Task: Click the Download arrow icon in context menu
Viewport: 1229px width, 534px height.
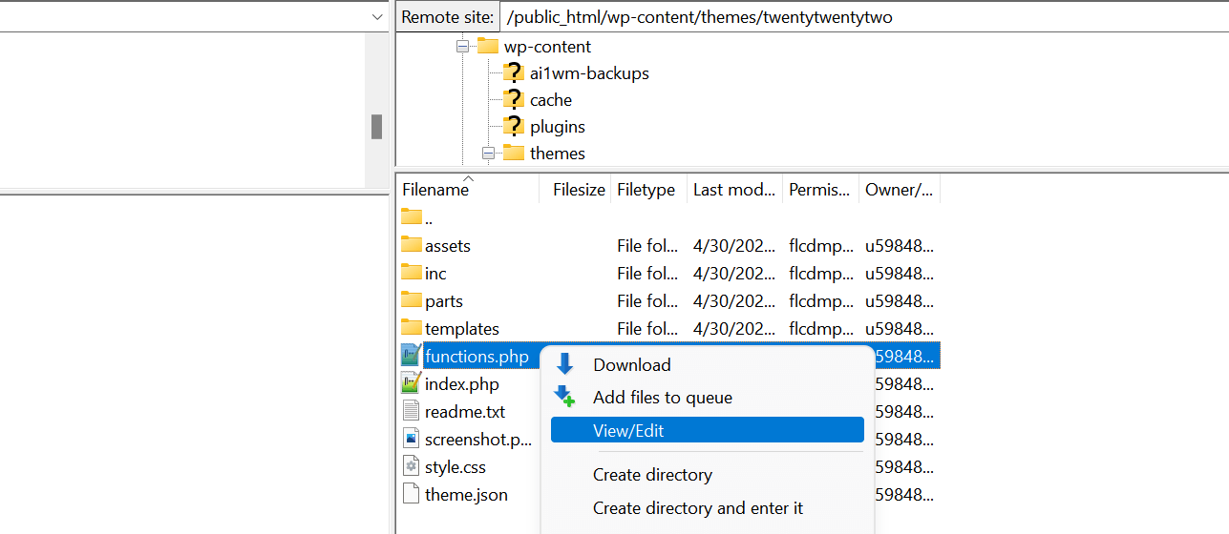Action: coord(564,364)
